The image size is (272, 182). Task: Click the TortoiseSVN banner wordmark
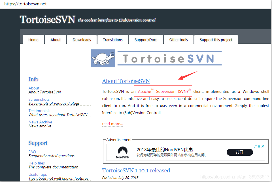click(169, 58)
